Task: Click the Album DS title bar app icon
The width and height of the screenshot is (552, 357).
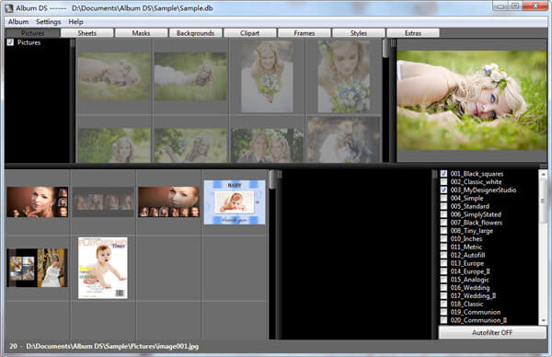Action: (x=9, y=7)
